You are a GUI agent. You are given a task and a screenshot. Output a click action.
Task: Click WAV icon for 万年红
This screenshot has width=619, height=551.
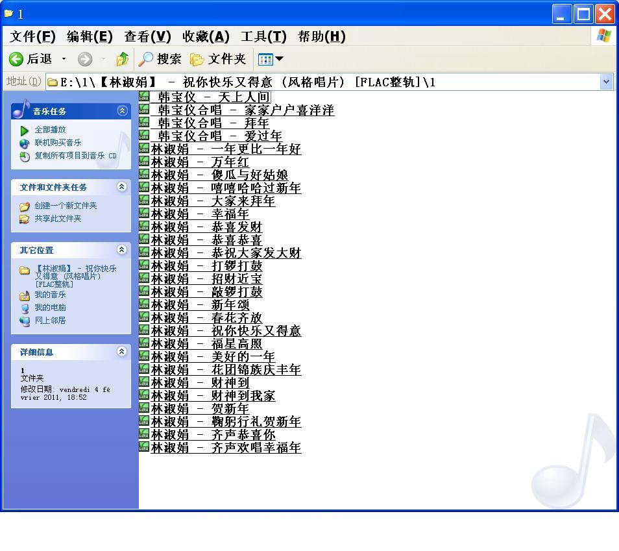[x=144, y=162]
